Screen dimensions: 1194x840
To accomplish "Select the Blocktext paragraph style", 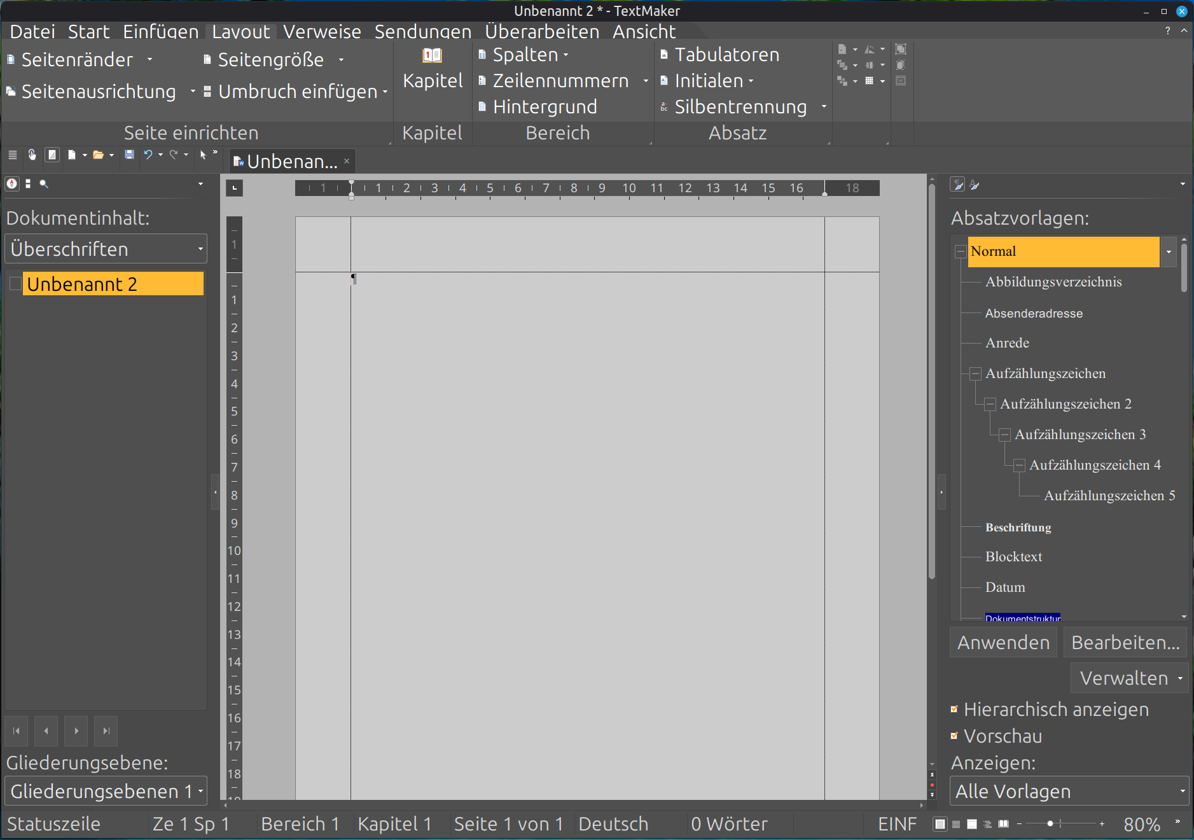I will point(1013,557).
